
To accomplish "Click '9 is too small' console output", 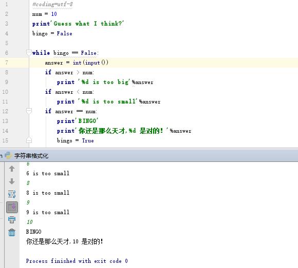I will 48,212.
